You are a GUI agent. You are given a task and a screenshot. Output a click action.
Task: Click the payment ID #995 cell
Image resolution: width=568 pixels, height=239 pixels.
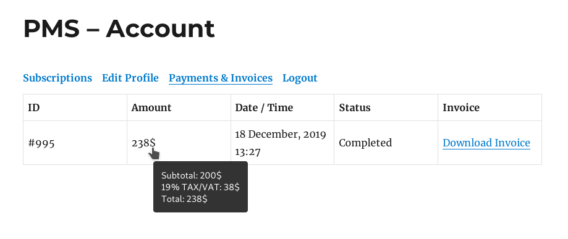coord(75,143)
